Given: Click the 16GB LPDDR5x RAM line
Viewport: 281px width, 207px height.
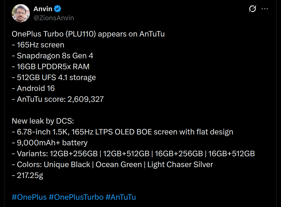Looking at the screenshot, I should click(51, 67).
